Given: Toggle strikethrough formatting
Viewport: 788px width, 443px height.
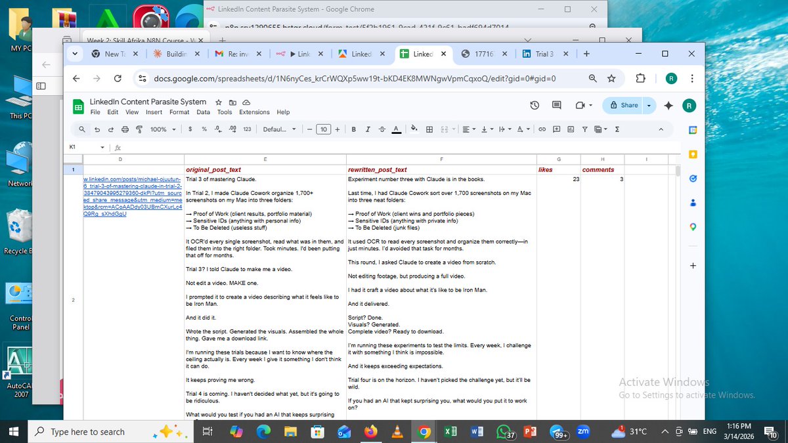Looking at the screenshot, I should [382, 129].
